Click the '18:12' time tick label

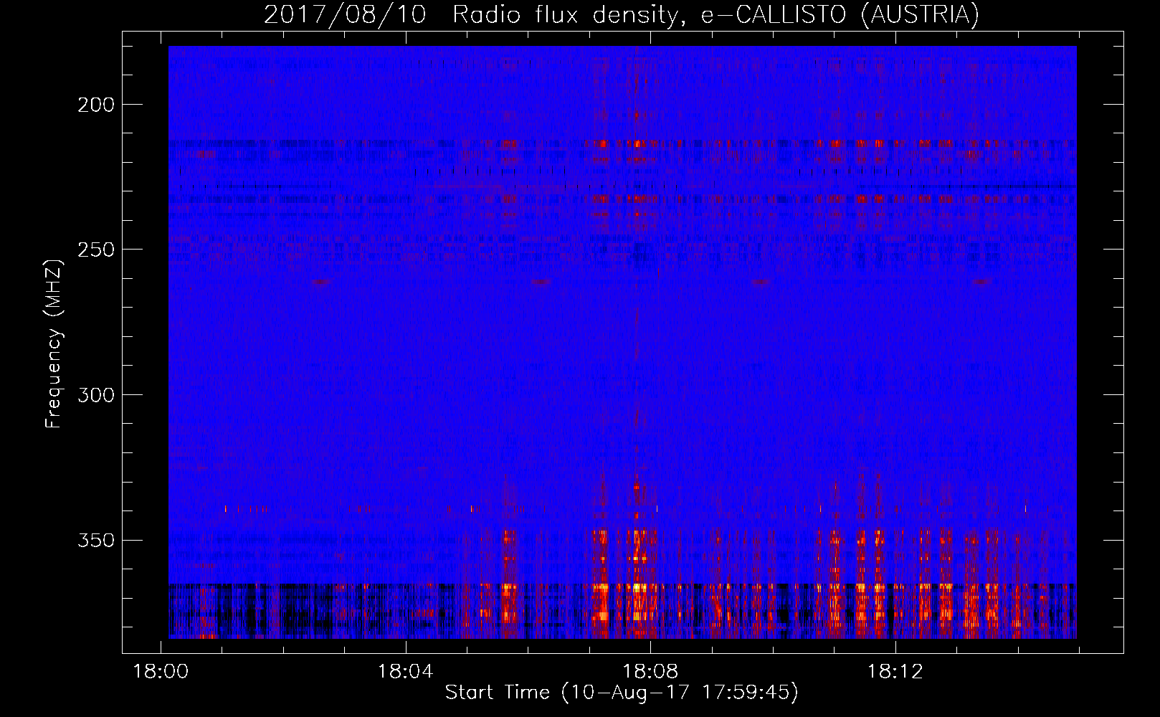point(895,672)
